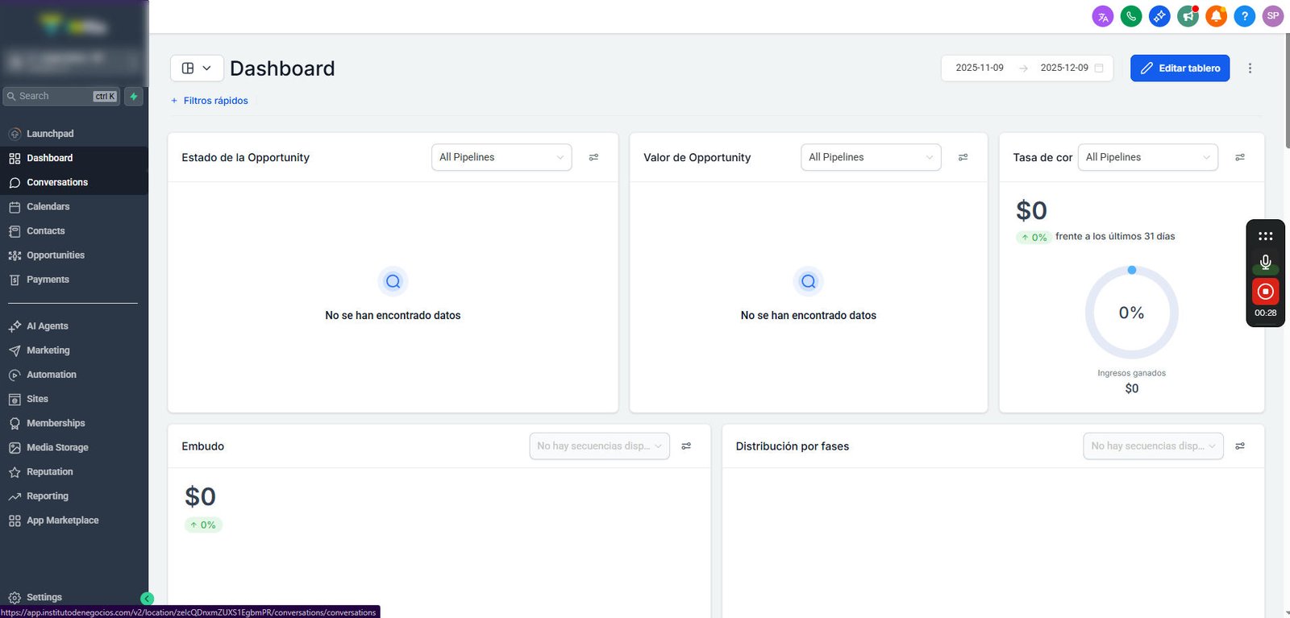Set the end date 2025-12-09
Image resolution: width=1290 pixels, height=618 pixels.
pyautogui.click(x=1064, y=68)
